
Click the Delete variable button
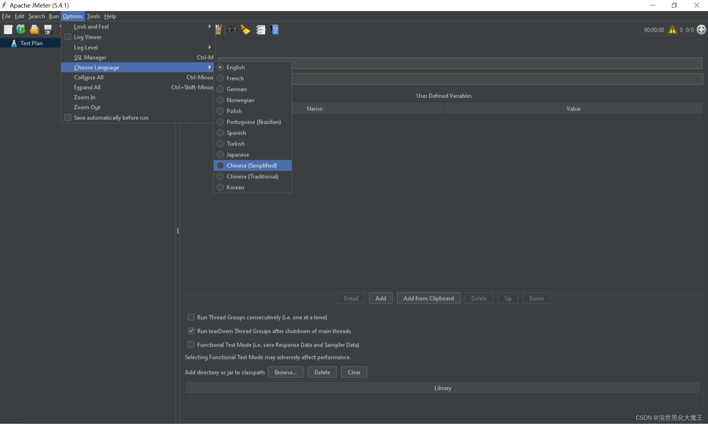tap(479, 298)
